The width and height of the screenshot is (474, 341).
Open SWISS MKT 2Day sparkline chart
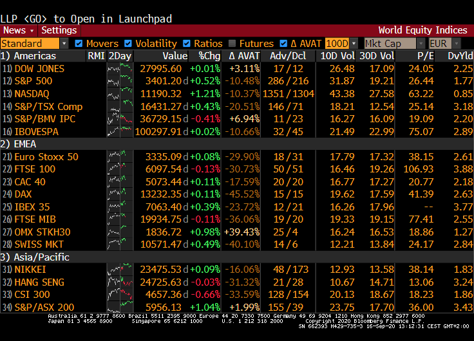[x=120, y=244]
